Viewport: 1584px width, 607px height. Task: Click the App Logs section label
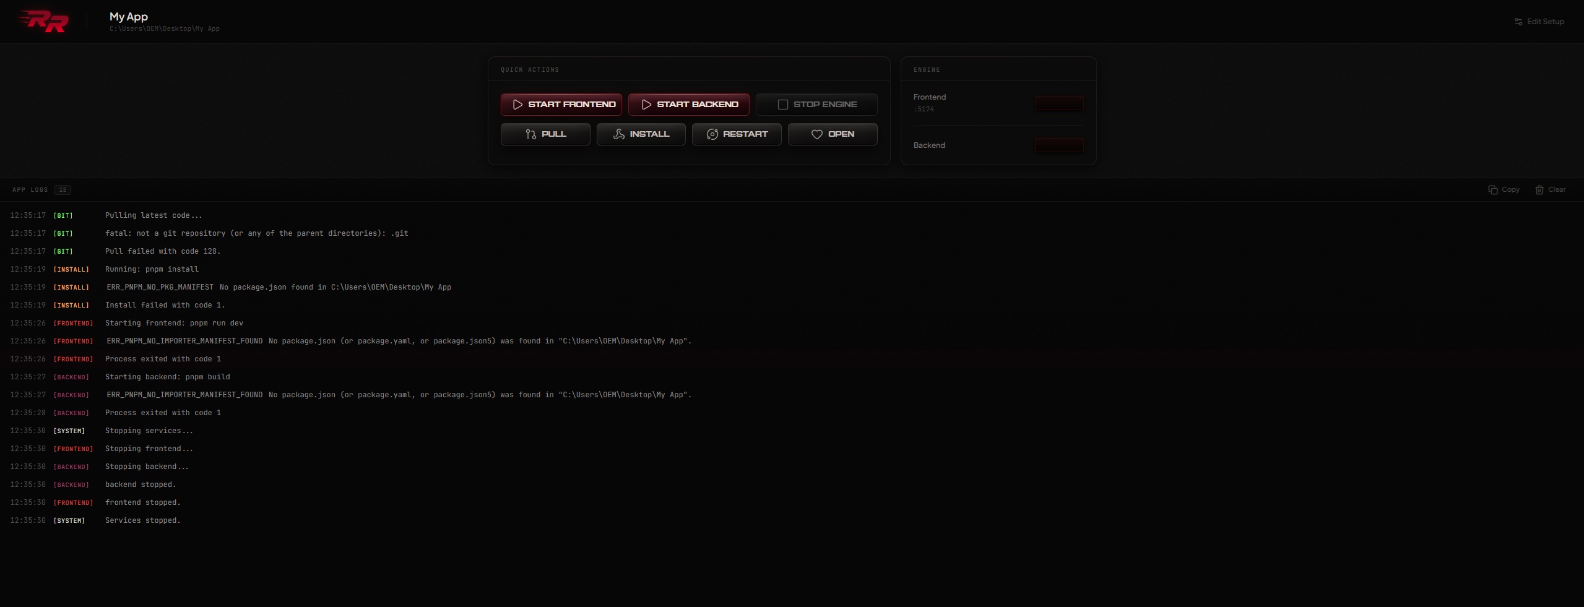(30, 190)
